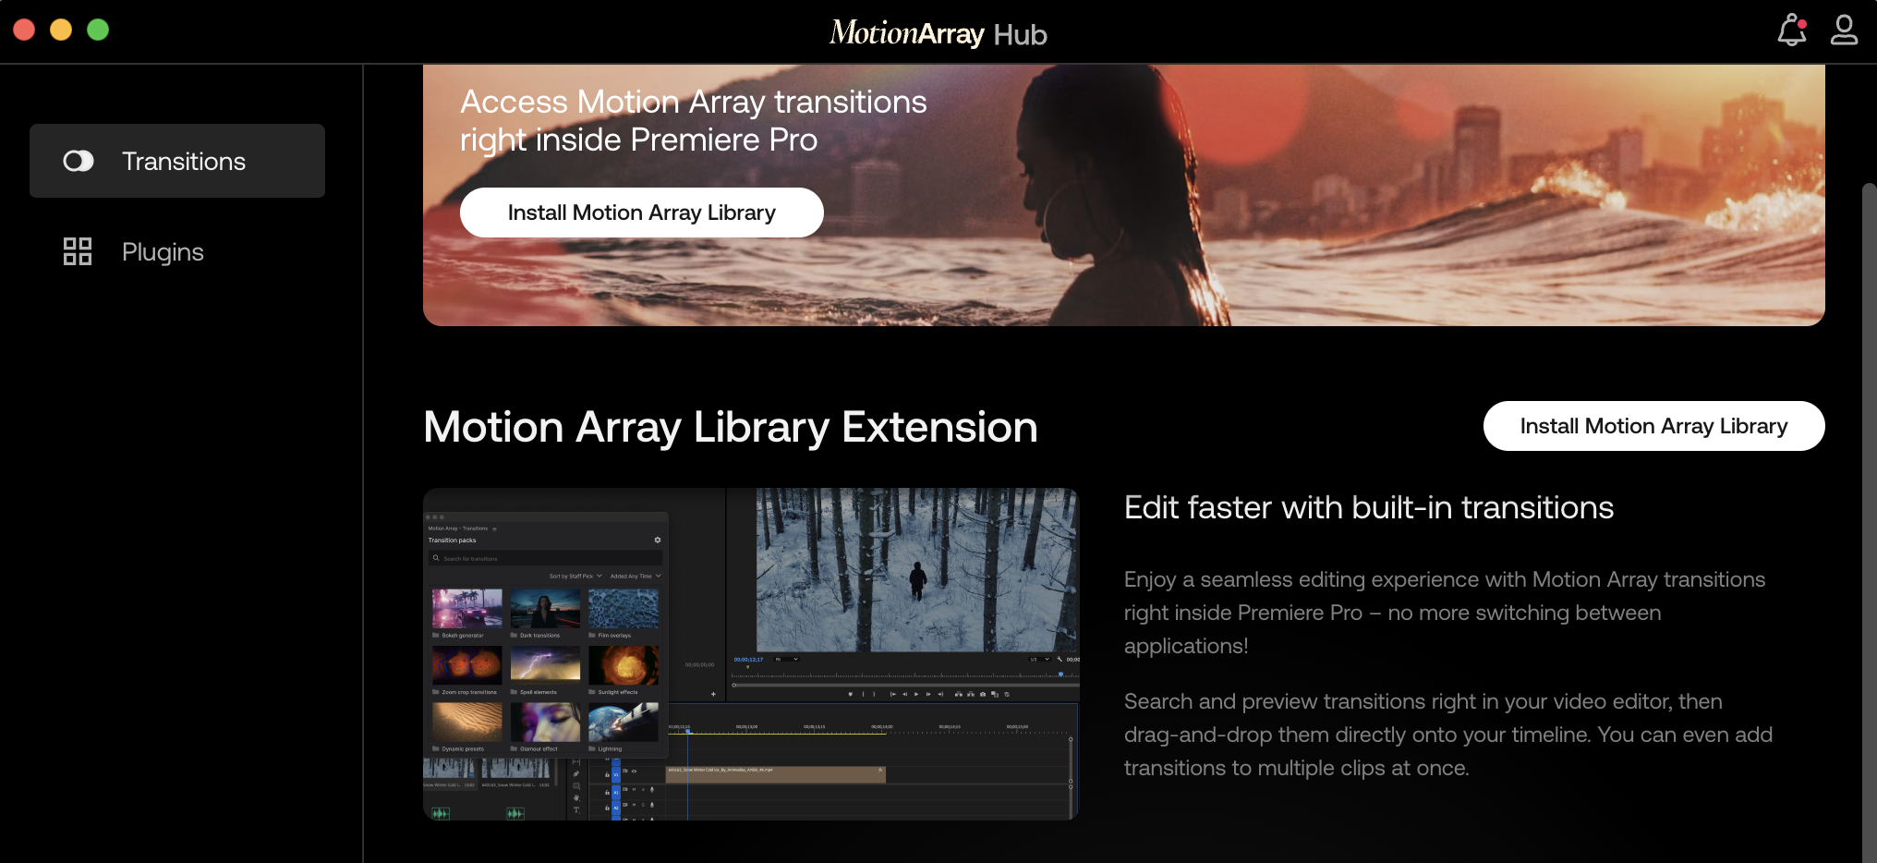The width and height of the screenshot is (1877, 863).
Task: Click the paragraph starting 'Enjoy a seamless editing'
Action: (1446, 612)
